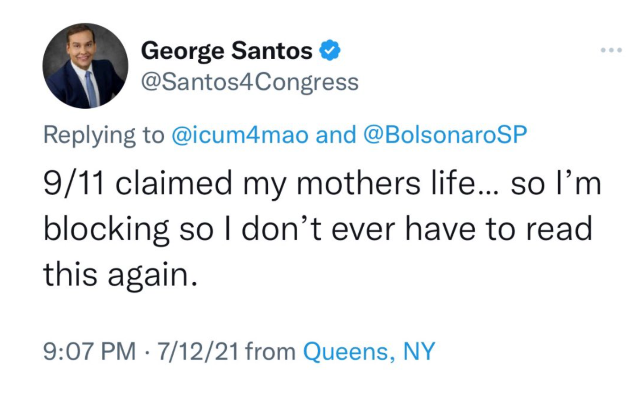Click the word "and" between mentions

click(336, 135)
